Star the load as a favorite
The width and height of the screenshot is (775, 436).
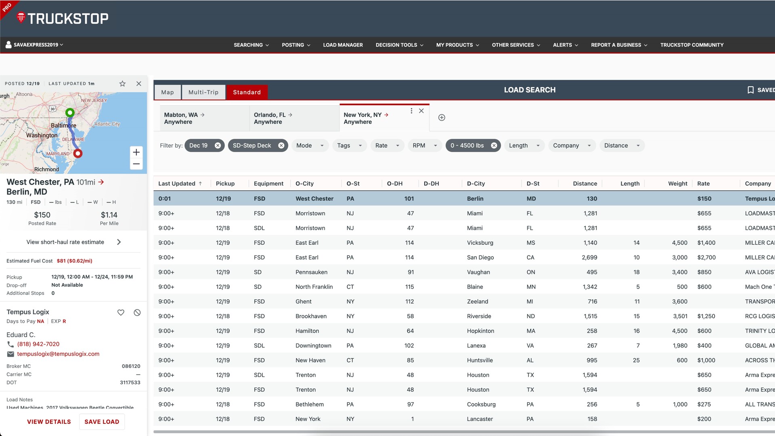122,83
